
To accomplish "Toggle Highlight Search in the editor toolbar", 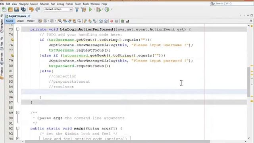I will (75, 21).
